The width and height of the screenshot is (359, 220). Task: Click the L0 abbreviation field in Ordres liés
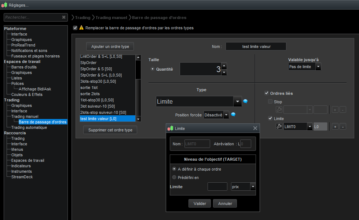click(320, 127)
